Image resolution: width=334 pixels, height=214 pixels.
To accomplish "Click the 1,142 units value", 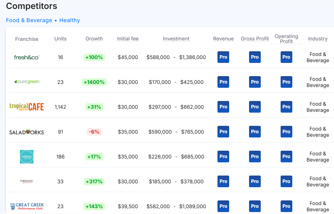I will click(x=60, y=107).
